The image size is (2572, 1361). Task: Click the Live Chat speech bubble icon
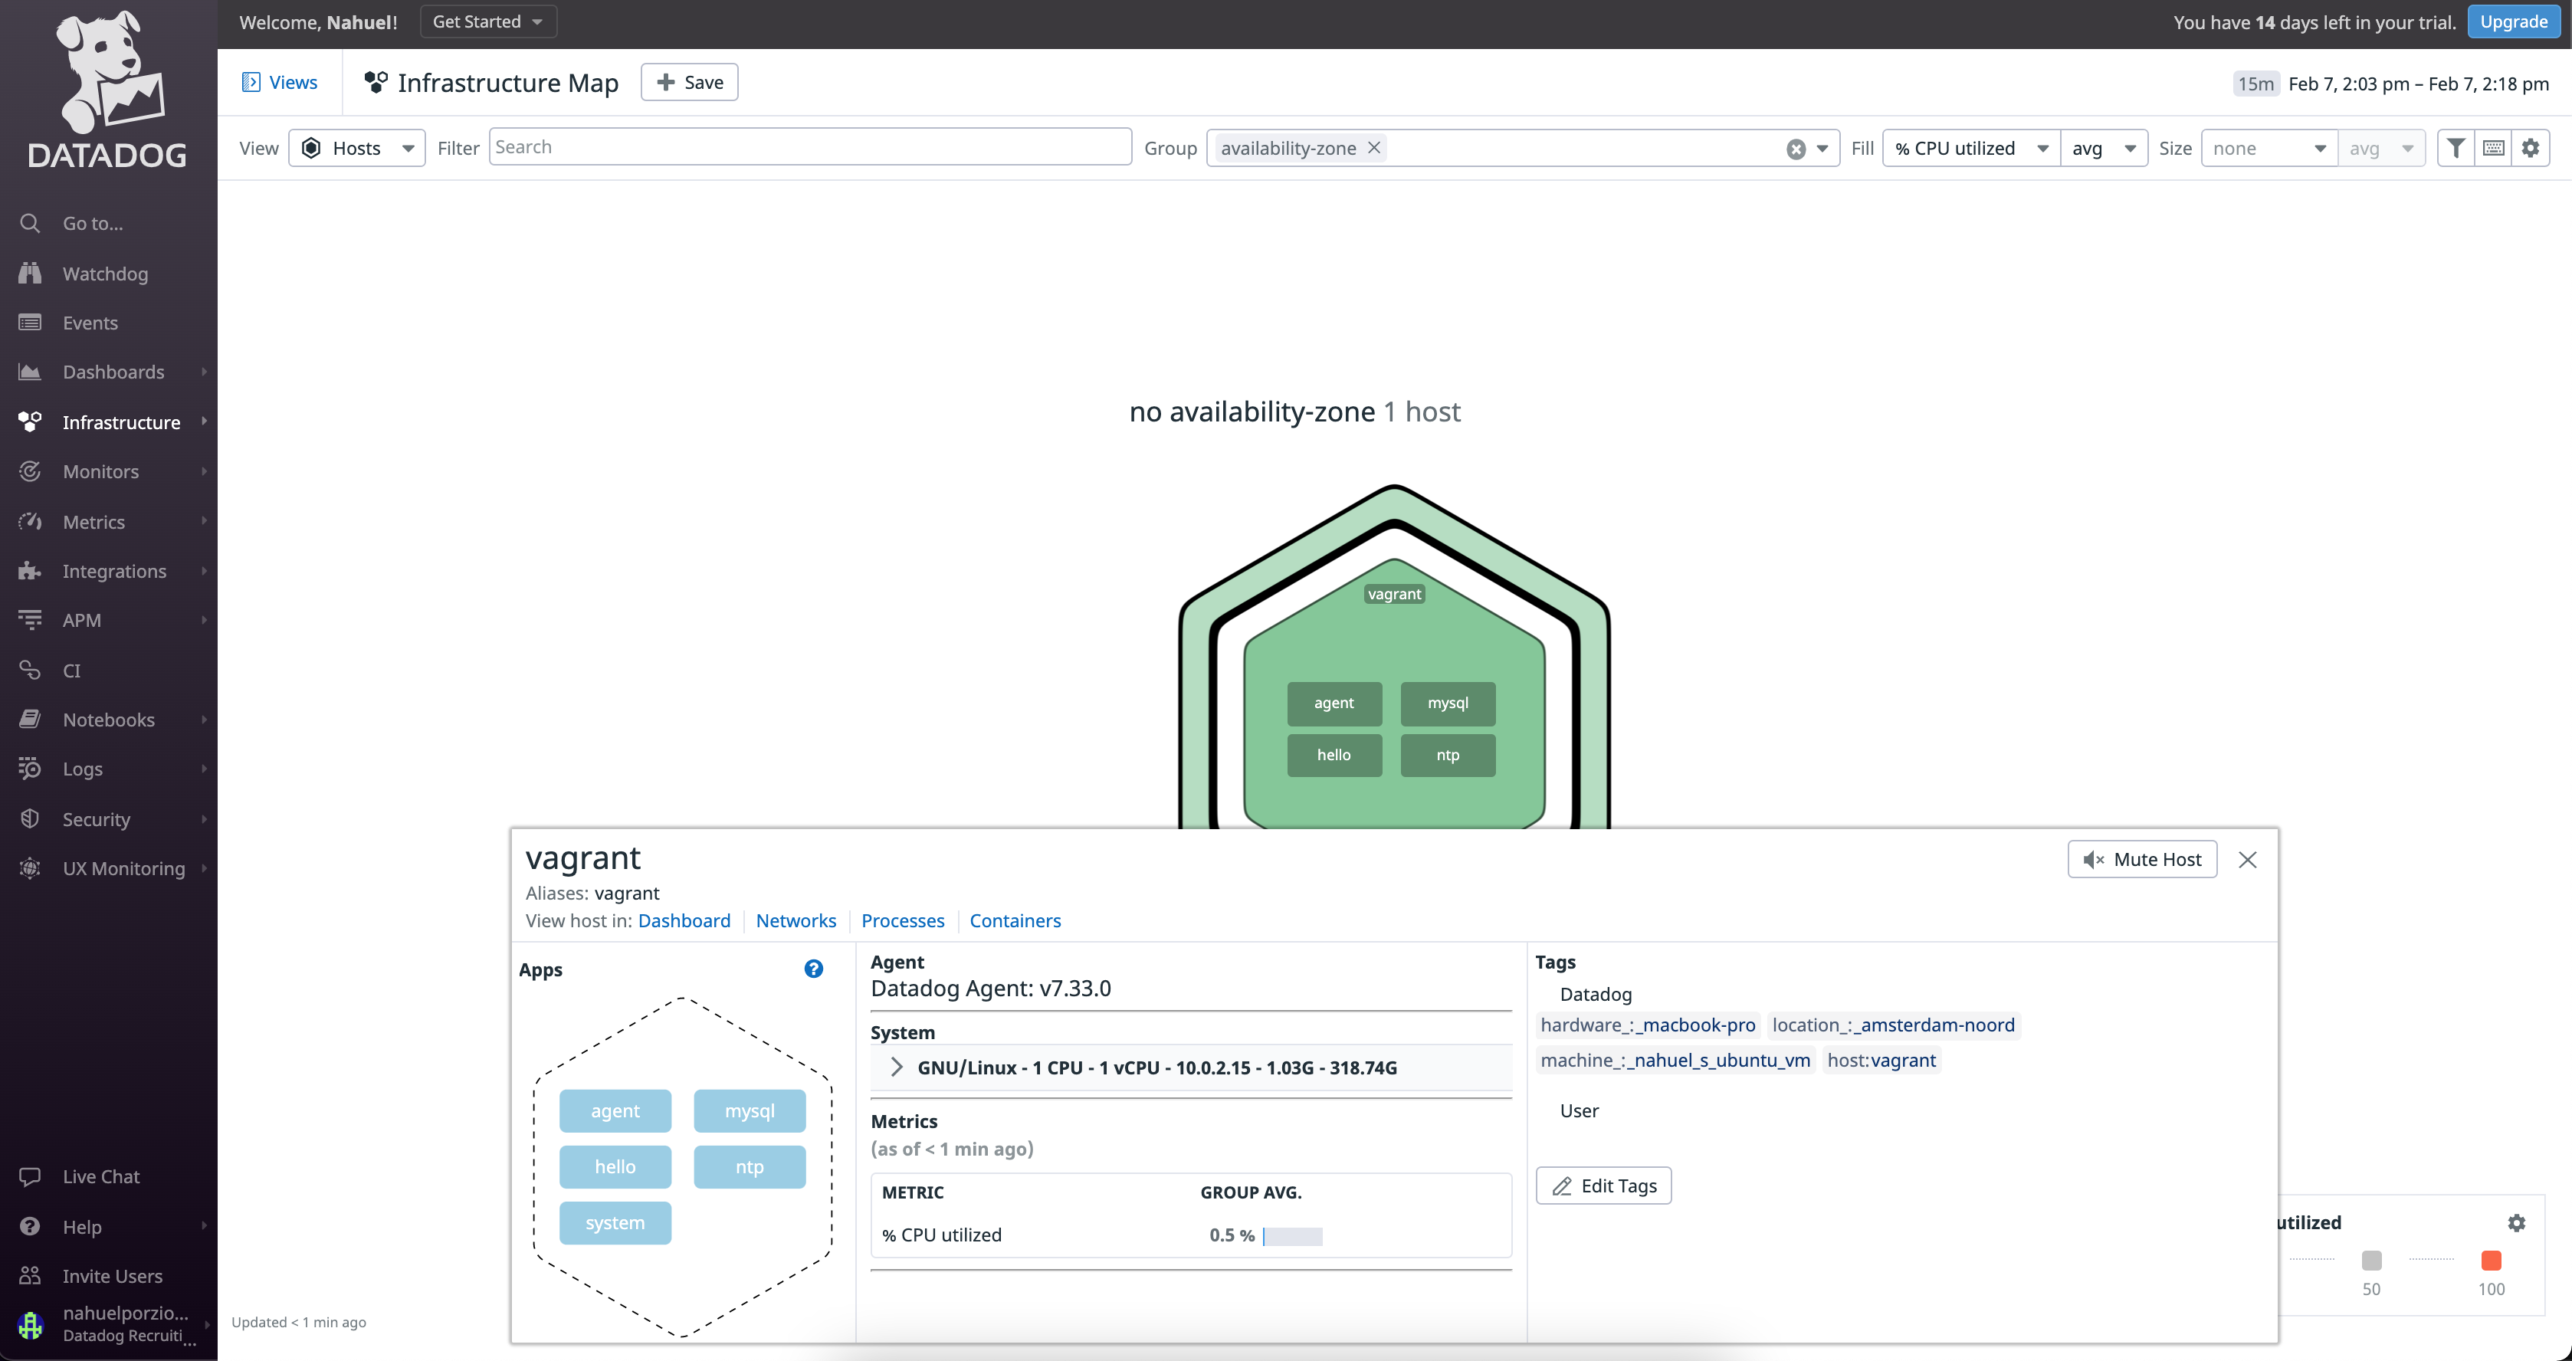tap(30, 1176)
